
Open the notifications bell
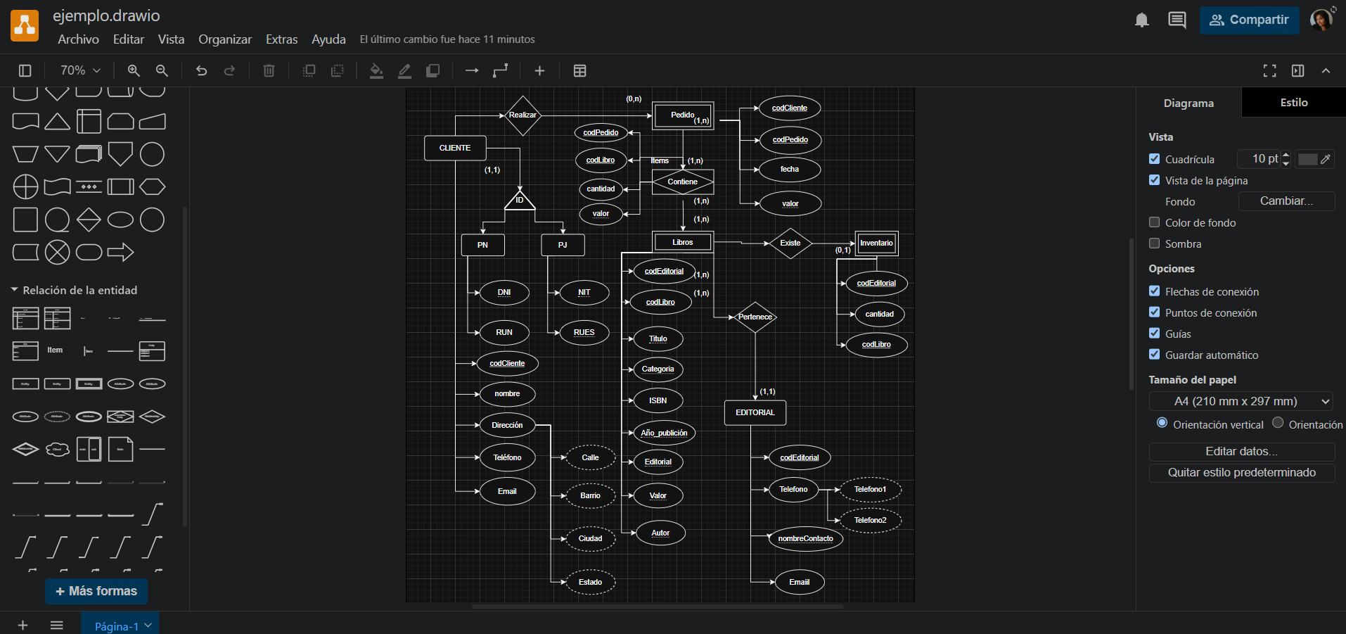(1142, 20)
